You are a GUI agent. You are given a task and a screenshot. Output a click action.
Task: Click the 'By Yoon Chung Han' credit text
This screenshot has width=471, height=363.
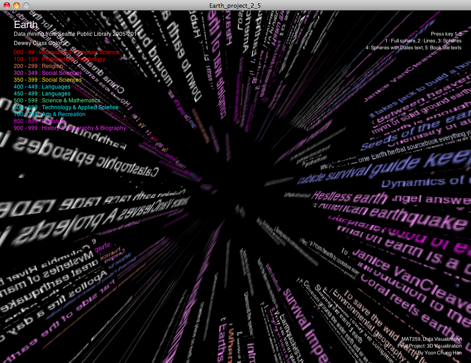439,353
